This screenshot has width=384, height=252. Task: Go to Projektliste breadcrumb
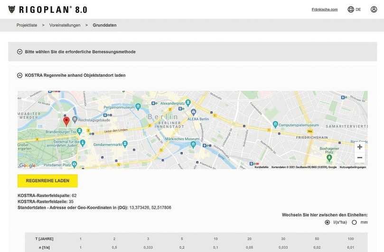(27, 25)
